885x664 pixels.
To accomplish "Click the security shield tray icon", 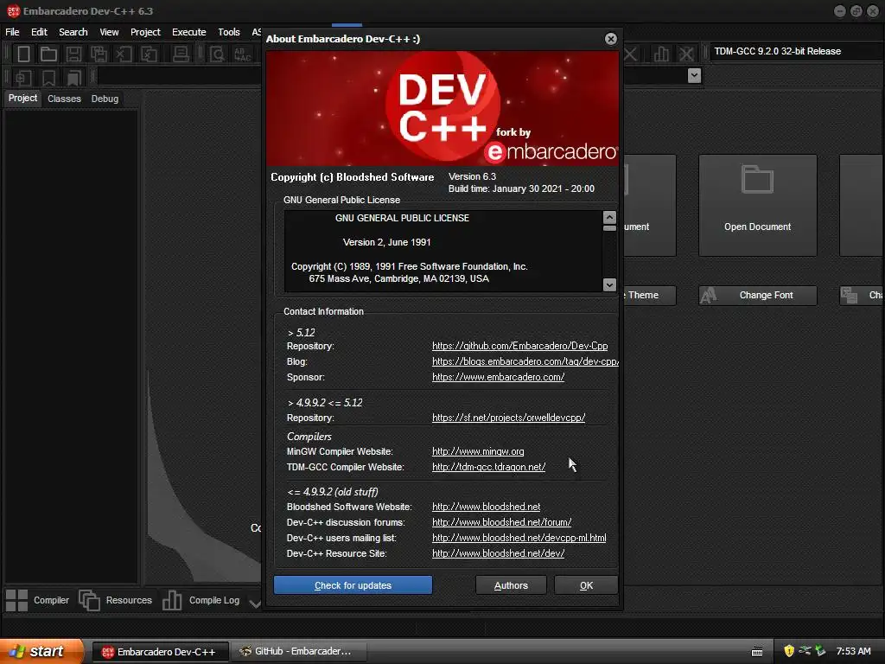I will pyautogui.click(x=789, y=651).
